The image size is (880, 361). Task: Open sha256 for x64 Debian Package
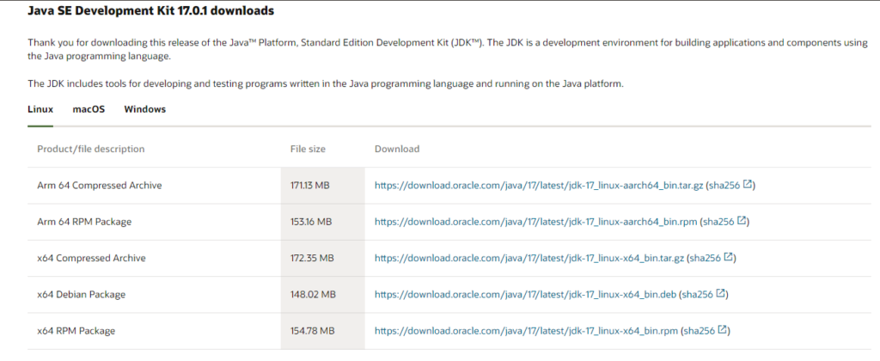point(698,294)
